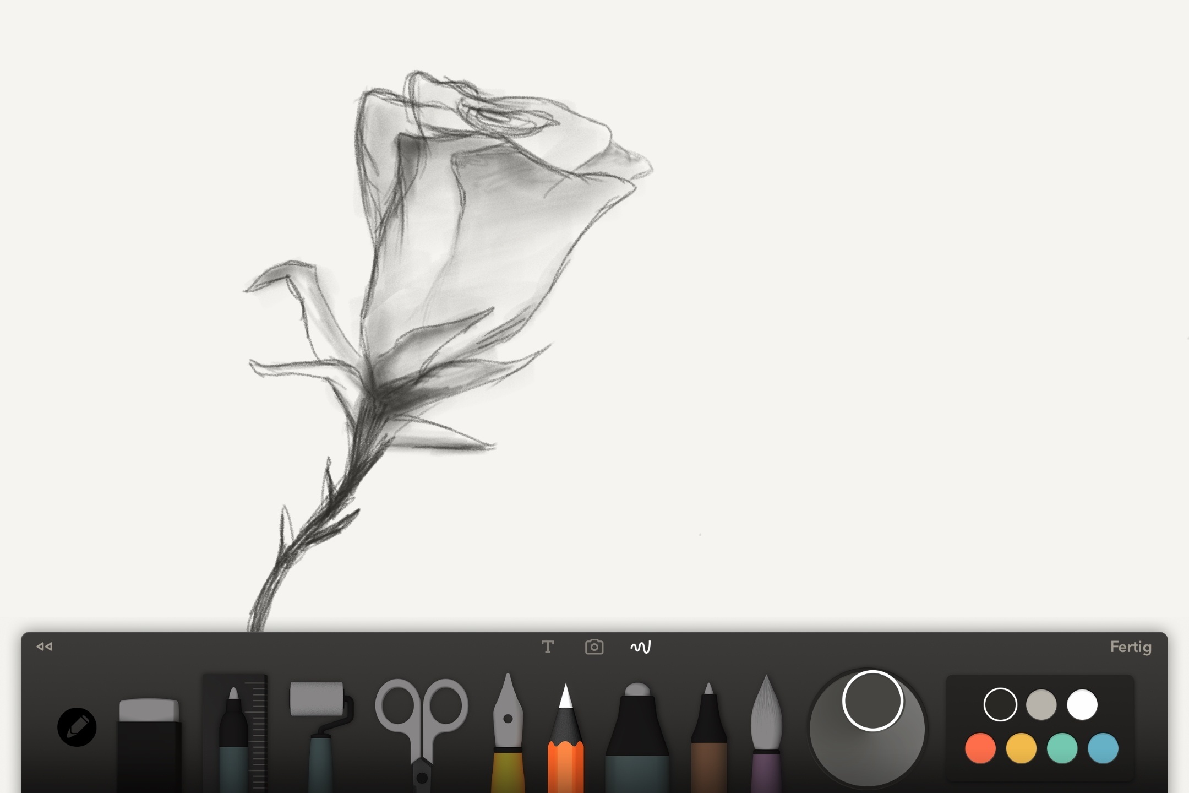Viewport: 1189px width, 793px height.
Task: Select the brown fine-tip pen
Action: [709, 738]
